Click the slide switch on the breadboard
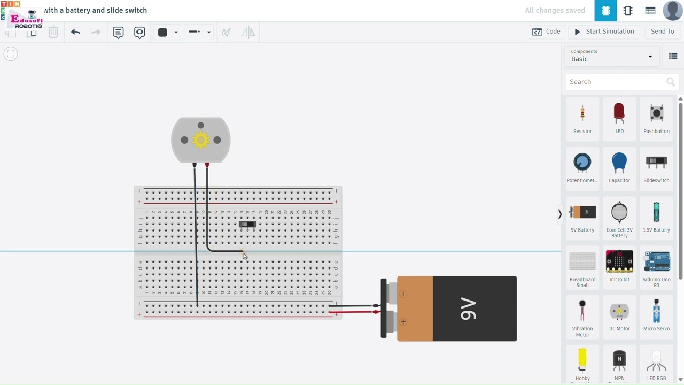The image size is (684, 385). pos(247,225)
